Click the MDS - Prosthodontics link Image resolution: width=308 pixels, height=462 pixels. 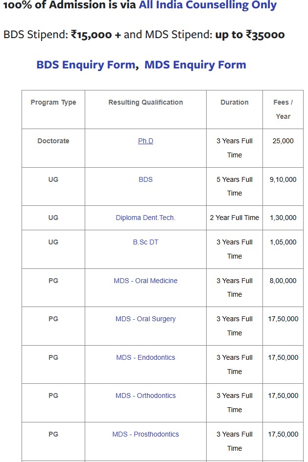click(x=145, y=434)
